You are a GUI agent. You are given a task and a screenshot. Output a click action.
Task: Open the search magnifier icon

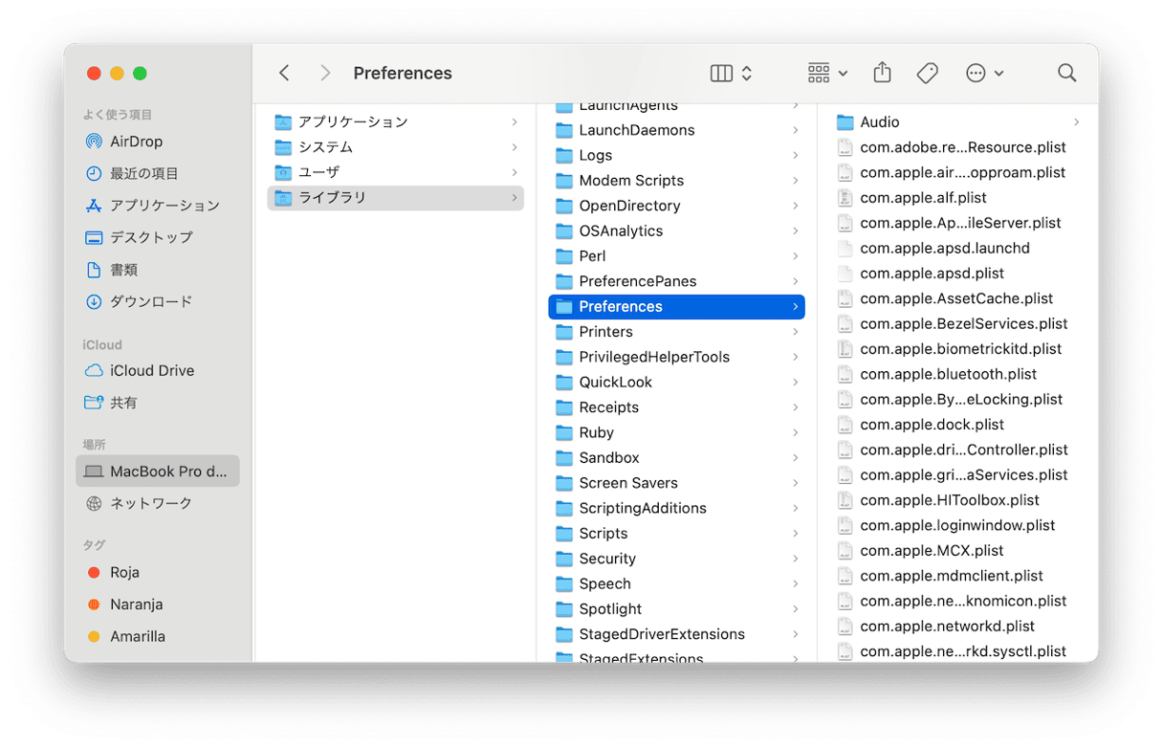pyautogui.click(x=1066, y=74)
